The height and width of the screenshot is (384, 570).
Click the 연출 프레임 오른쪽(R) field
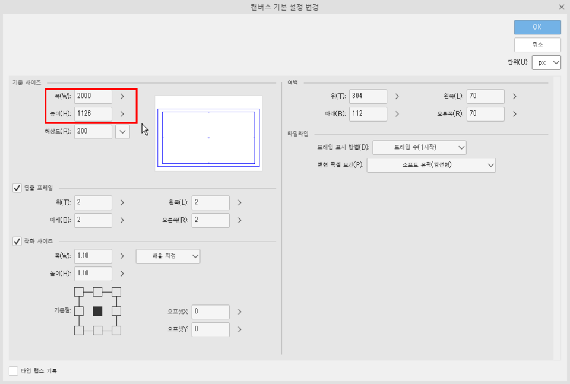pyautogui.click(x=211, y=220)
